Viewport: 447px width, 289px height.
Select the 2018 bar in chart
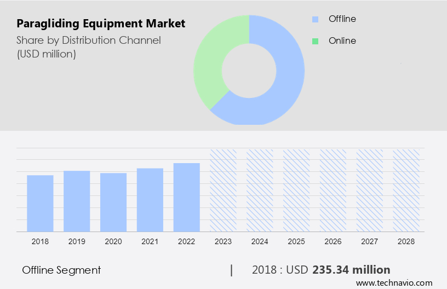pyautogui.click(x=40, y=203)
